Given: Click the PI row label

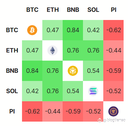Looking at the screenshot, I should point(12,111).
